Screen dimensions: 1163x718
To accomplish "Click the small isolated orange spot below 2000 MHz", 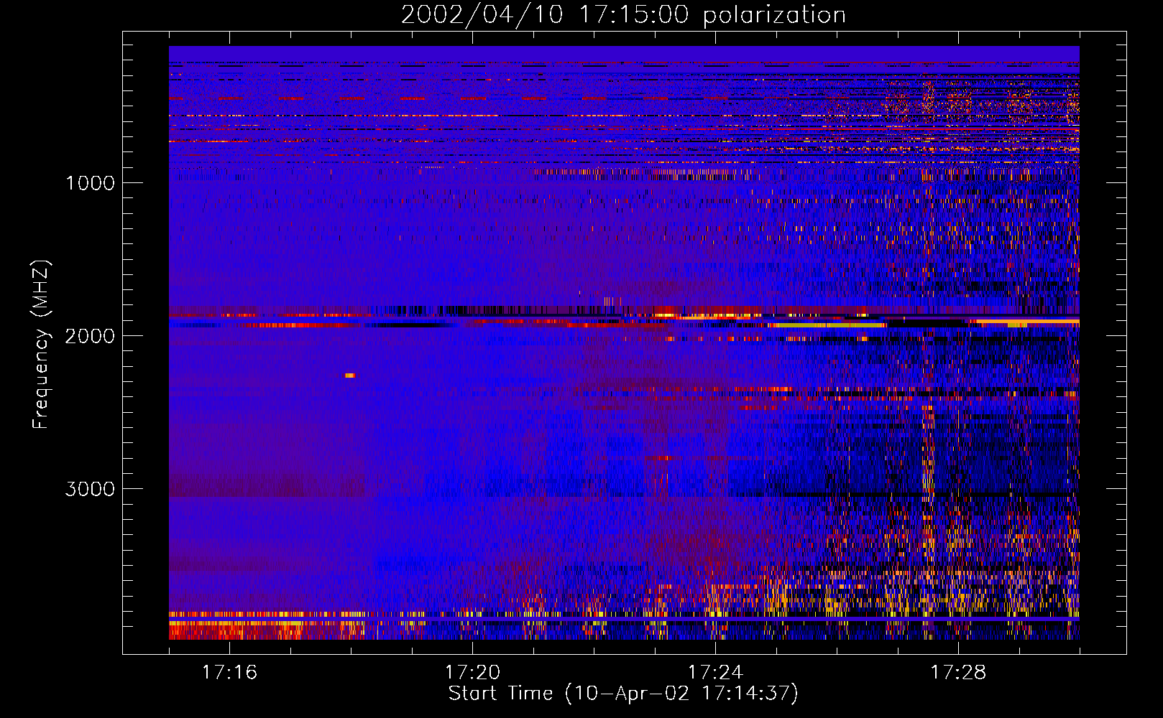I will point(350,376).
